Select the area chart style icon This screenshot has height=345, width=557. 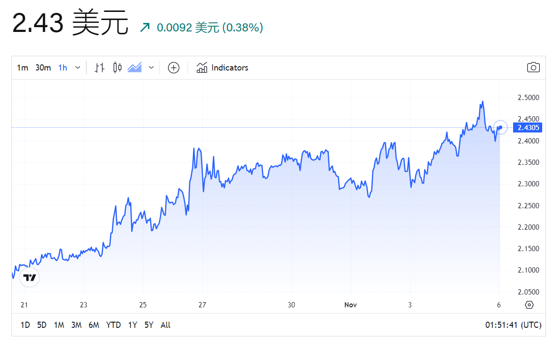(x=135, y=68)
